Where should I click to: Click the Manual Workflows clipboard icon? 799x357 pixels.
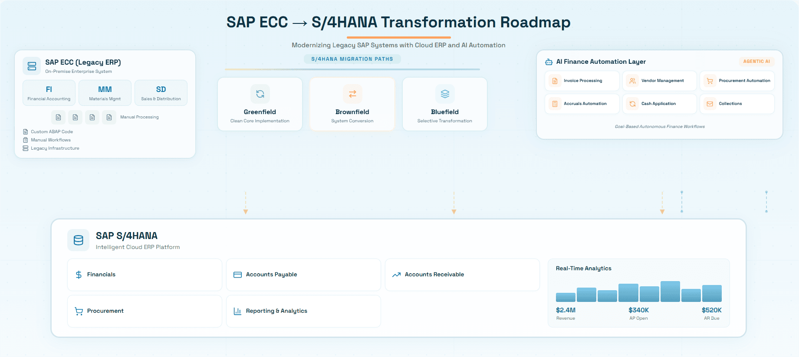pos(25,140)
